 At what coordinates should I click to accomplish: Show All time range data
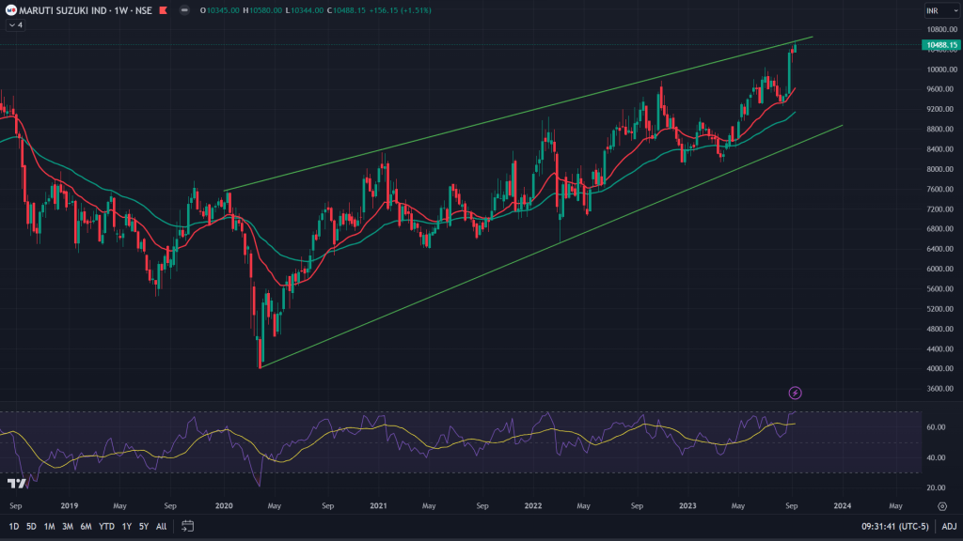161,526
